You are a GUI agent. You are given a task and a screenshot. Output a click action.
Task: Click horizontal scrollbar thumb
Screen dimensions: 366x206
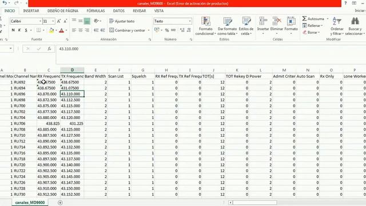pyautogui.click(x=254, y=203)
